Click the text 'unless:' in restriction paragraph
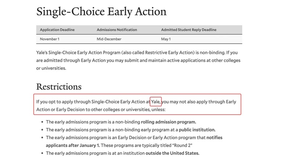The width and height of the screenshot is (290, 163). click(x=158, y=110)
